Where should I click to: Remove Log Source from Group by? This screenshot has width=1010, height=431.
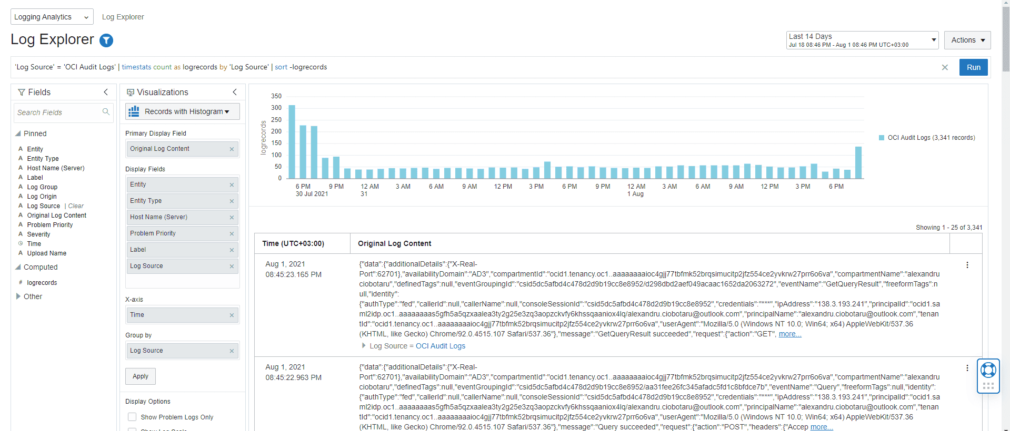[x=232, y=351]
